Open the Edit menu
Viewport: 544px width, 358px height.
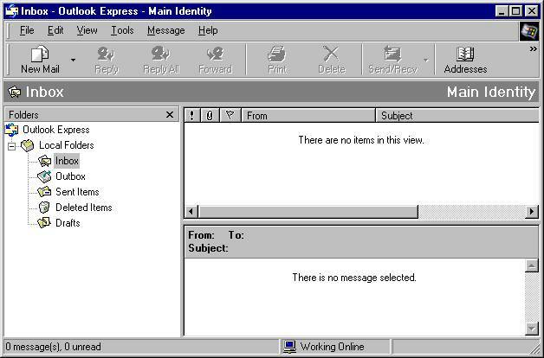pos(55,30)
